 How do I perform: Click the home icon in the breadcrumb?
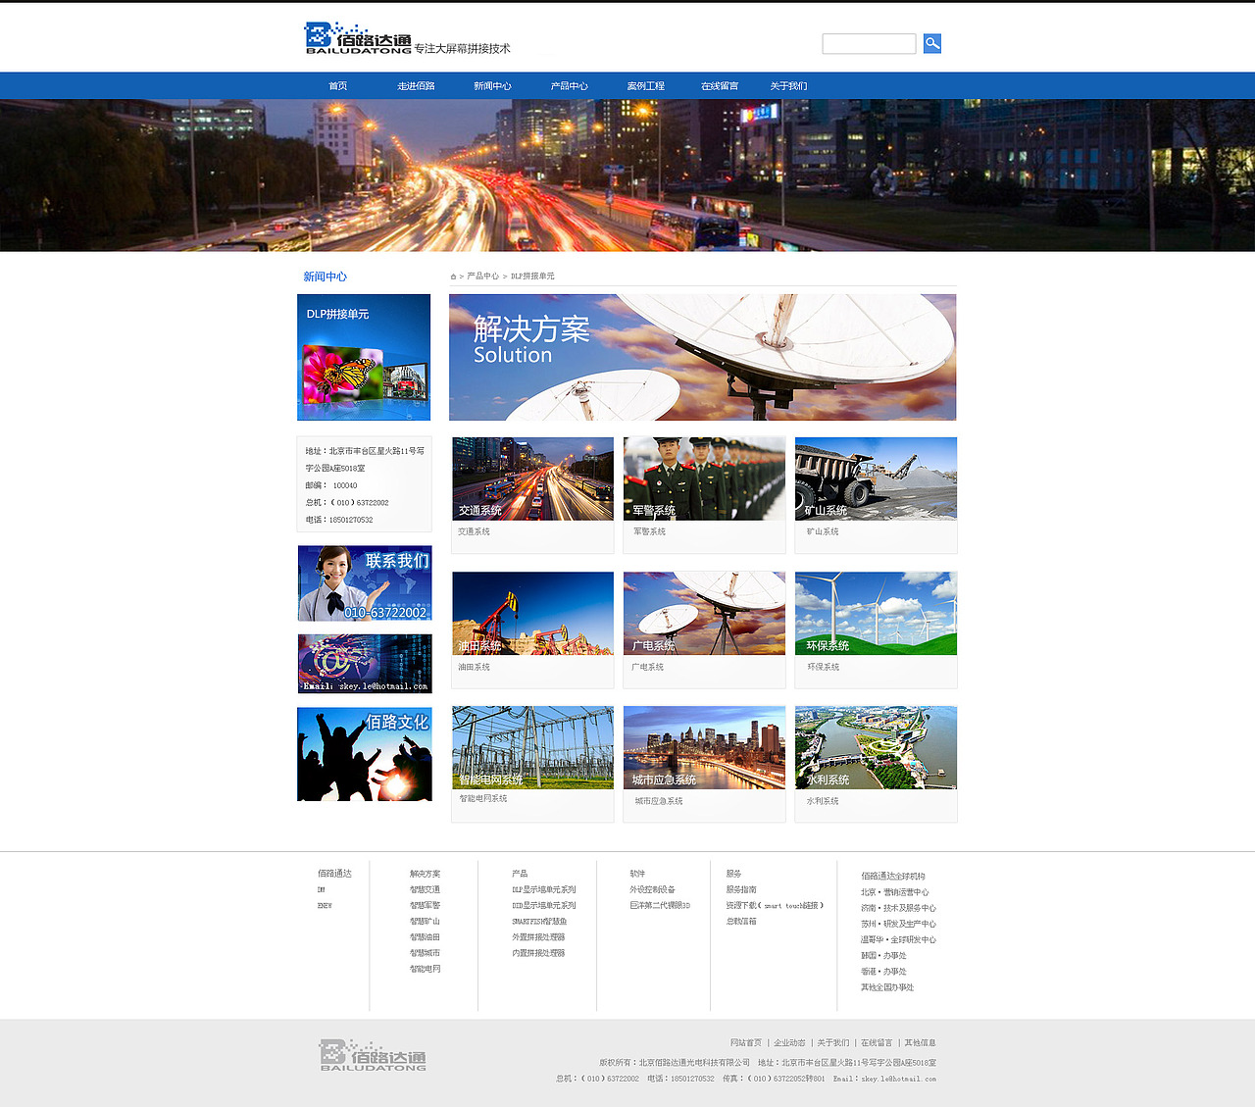pyautogui.click(x=453, y=277)
